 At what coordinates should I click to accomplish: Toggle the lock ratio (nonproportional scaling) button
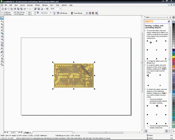[x=38, y=12]
